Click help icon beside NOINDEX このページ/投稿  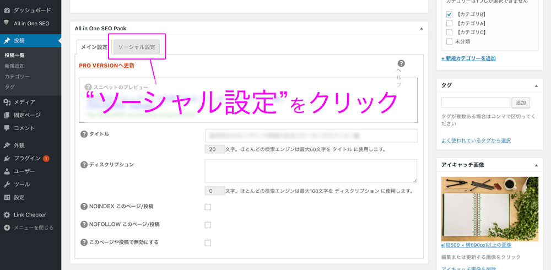[x=84, y=207]
